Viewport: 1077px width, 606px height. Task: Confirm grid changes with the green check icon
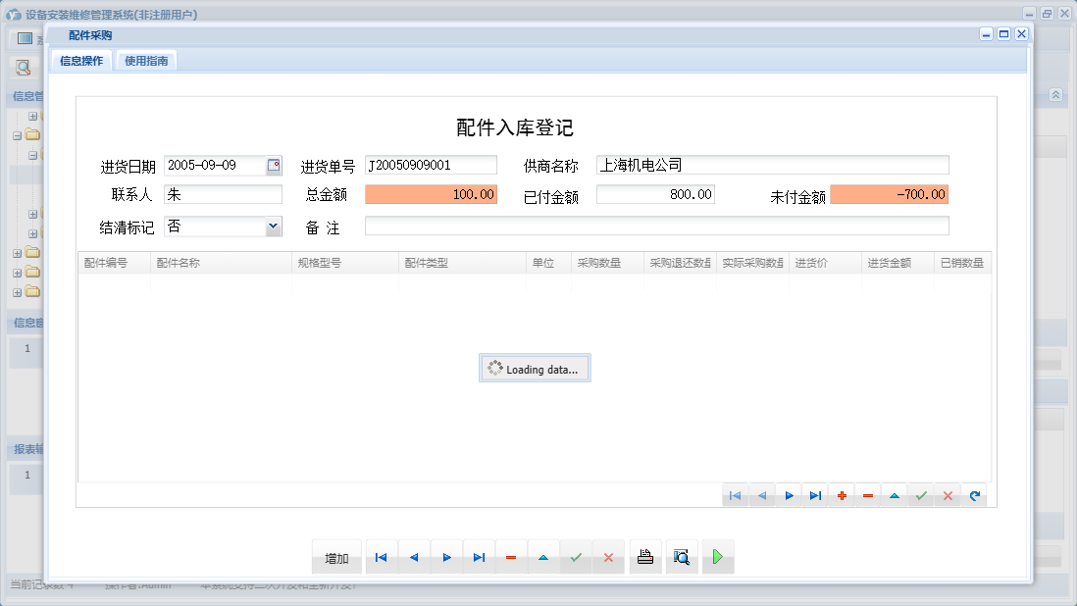(x=920, y=495)
